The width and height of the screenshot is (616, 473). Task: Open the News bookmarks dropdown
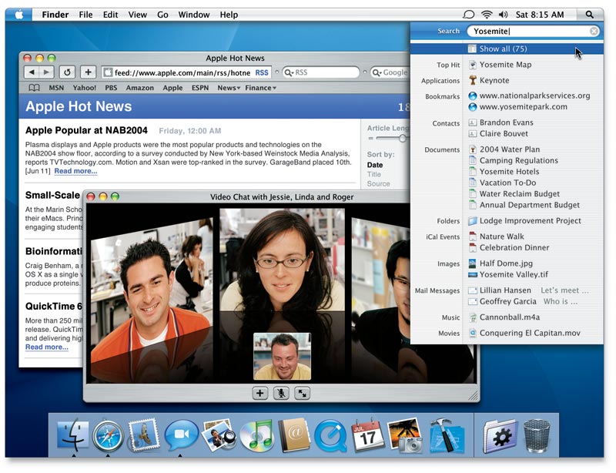229,88
